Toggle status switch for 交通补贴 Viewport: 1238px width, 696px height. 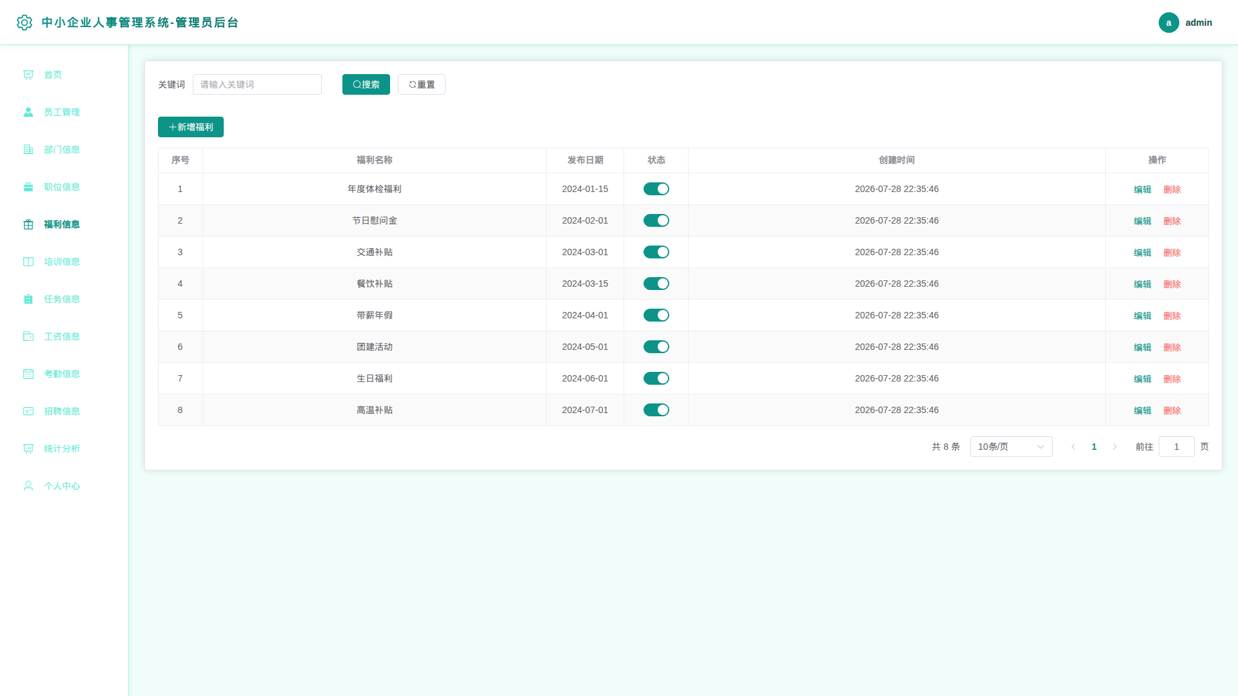[656, 252]
